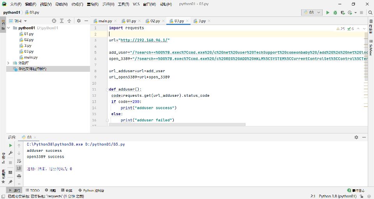Click the profile run icon in toolbar
Viewport: 374px width, 199px height.
point(350,12)
